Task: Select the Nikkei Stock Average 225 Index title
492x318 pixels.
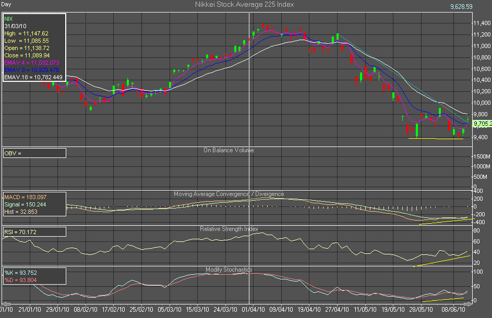Action: [244, 4]
